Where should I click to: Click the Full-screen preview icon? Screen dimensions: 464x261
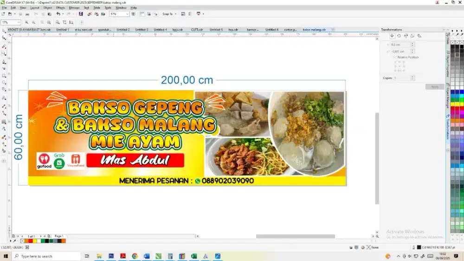click(134, 14)
